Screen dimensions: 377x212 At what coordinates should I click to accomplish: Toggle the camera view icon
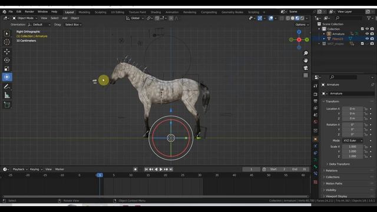coord(306,68)
